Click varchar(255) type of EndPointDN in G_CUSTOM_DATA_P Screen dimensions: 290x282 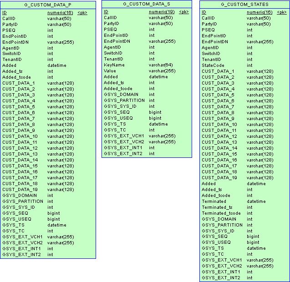click(x=61, y=42)
